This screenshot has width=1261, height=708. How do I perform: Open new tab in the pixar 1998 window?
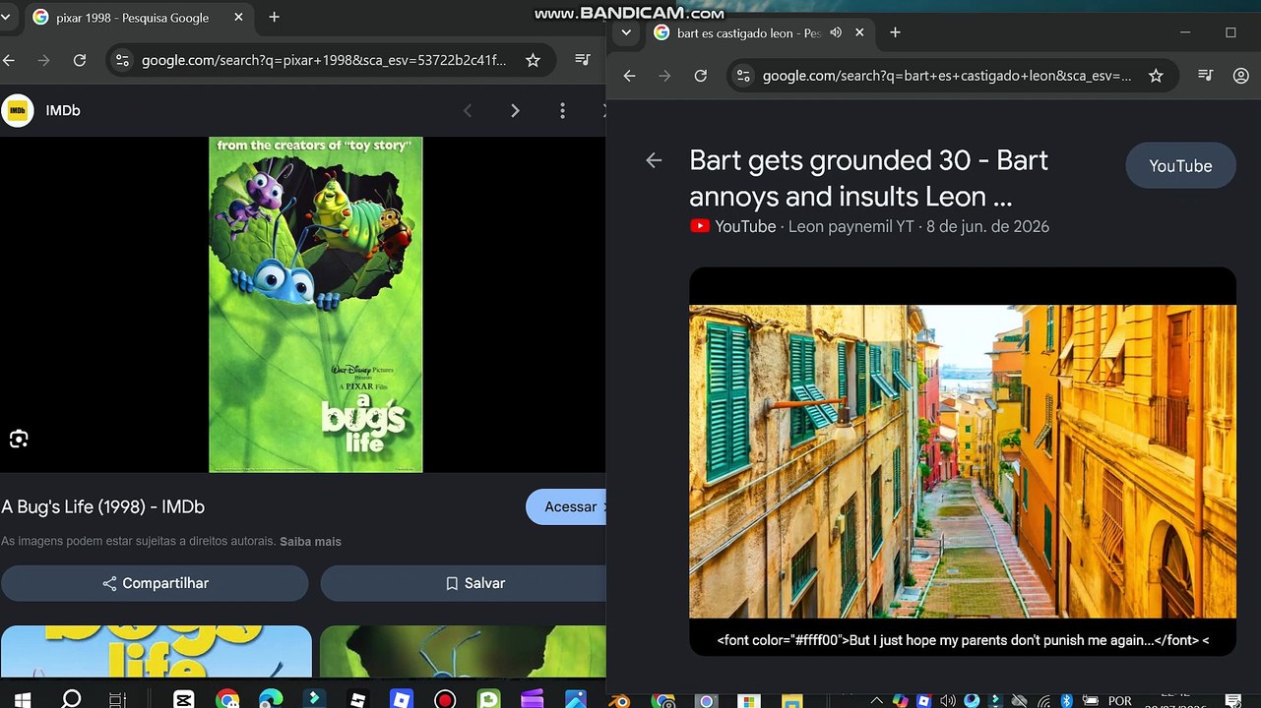coord(274,17)
